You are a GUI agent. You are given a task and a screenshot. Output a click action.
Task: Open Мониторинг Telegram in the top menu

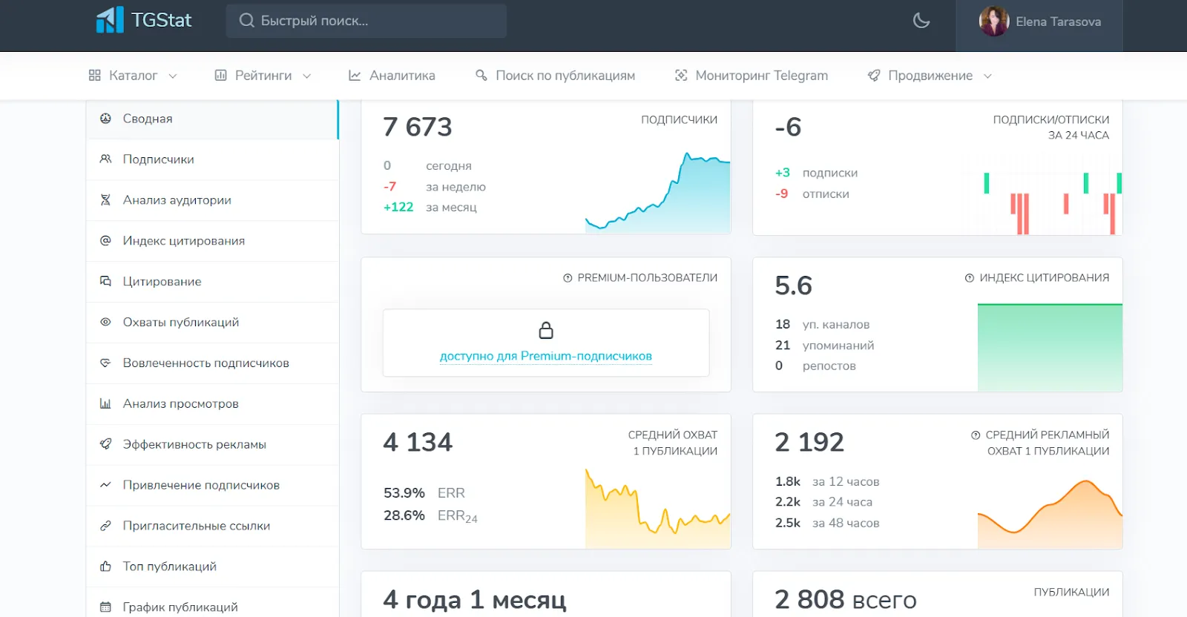[751, 76]
